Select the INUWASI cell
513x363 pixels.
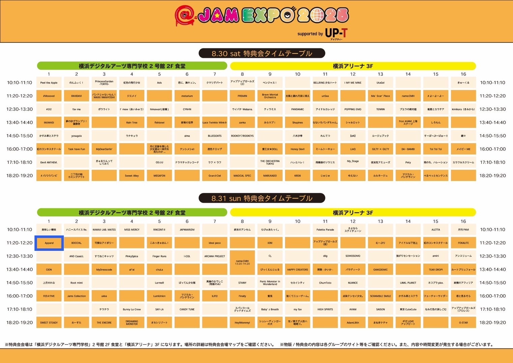[49, 122]
